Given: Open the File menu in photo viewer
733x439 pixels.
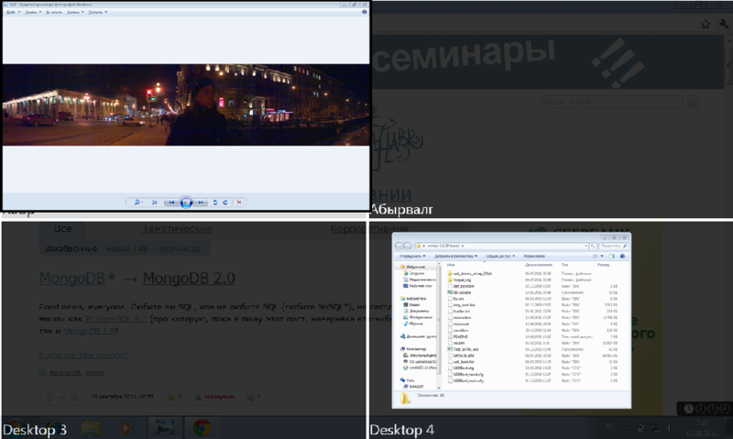Looking at the screenshot, I should click(13, 13).
